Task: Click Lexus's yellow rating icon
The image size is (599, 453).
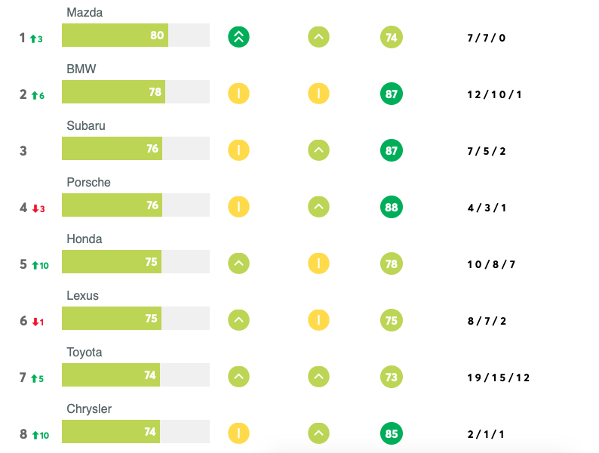Action: [318, 320]
